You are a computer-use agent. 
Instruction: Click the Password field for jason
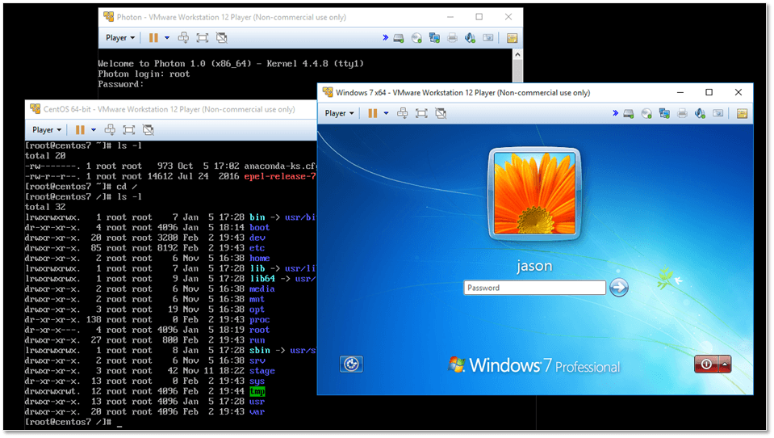point(534,288)
